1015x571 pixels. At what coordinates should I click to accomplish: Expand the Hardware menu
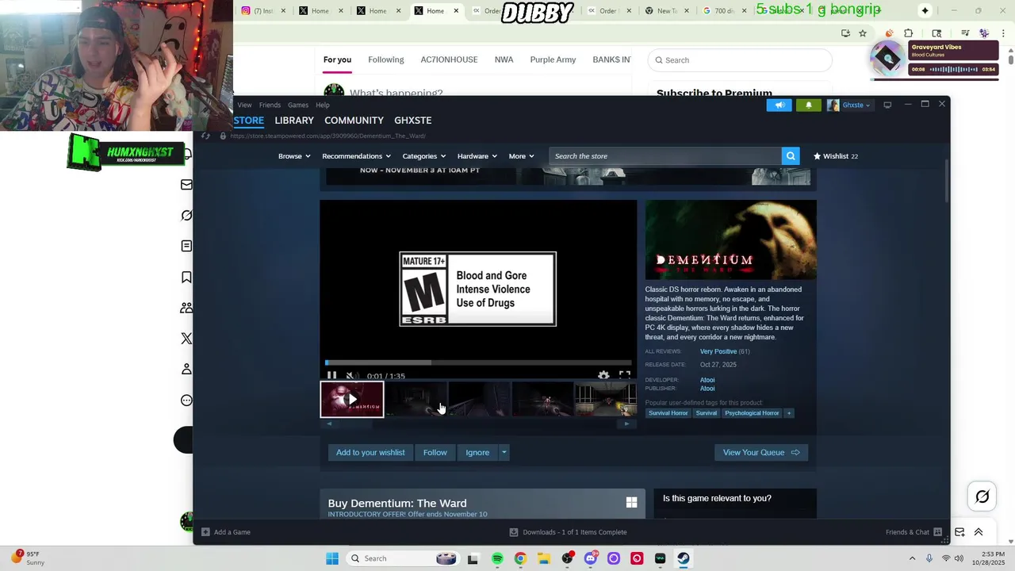coord(477,156)
